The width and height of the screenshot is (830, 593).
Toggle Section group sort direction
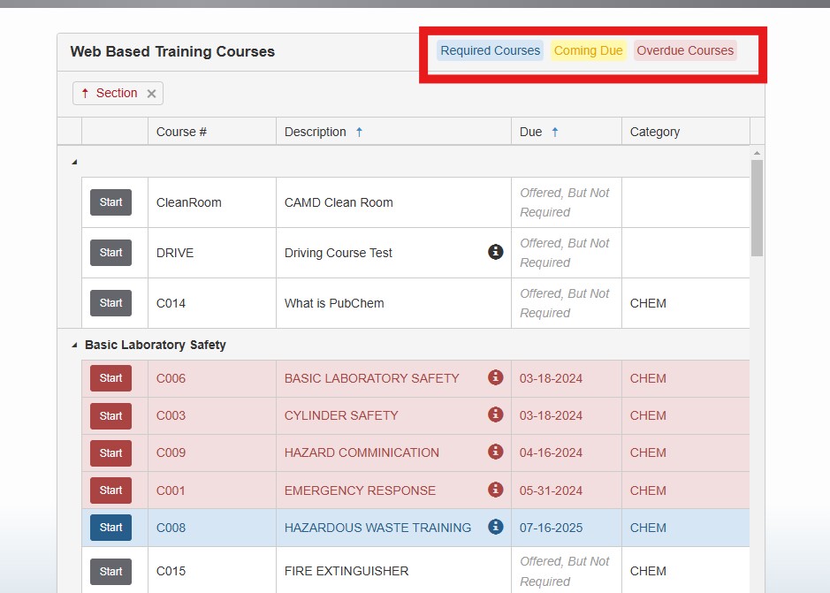pos(109,93)
